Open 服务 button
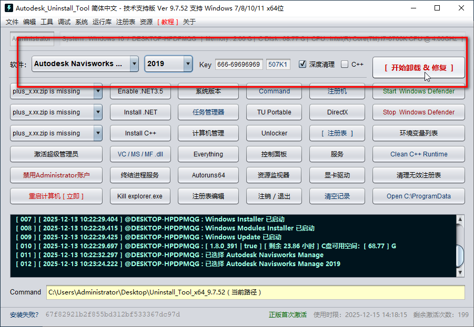Screen dimensions: 474x327 click(337, 154)
